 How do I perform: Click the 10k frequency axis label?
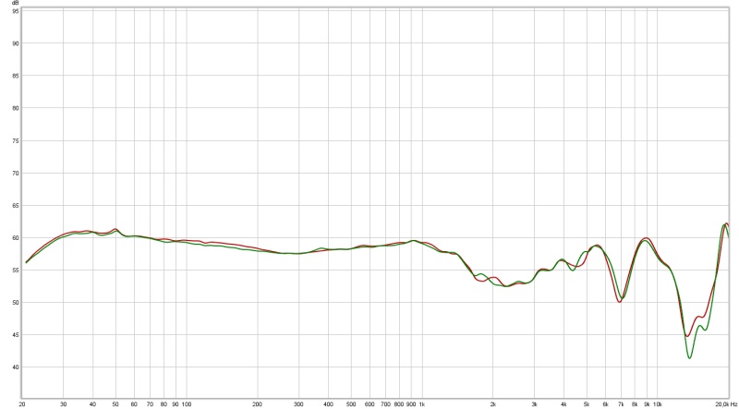(658, 404)
